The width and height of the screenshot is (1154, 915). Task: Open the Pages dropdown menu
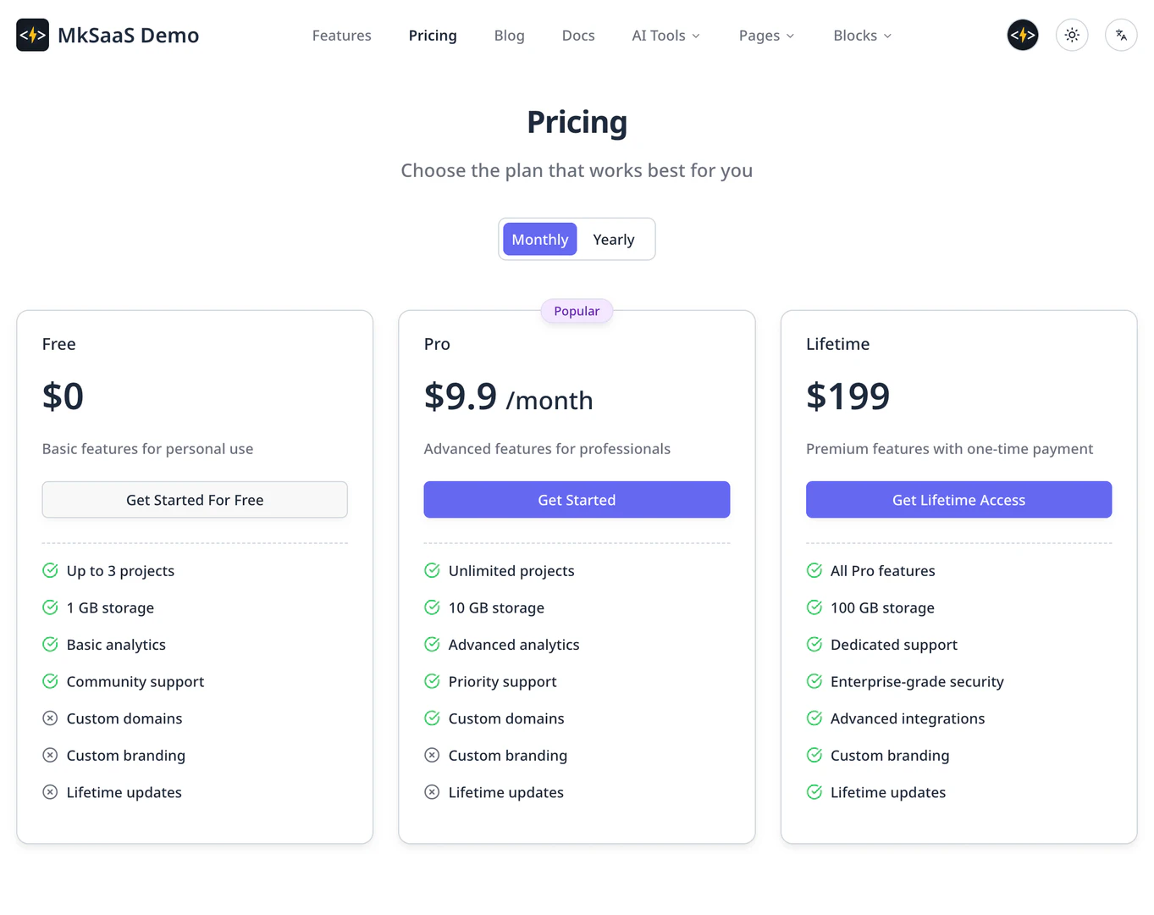(x=765, y=35)
